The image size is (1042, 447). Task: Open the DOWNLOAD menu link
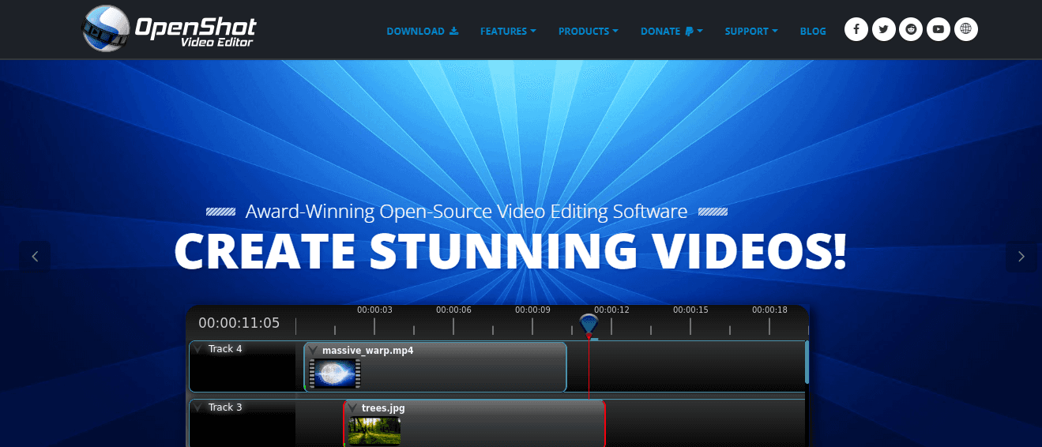point(422,32)
